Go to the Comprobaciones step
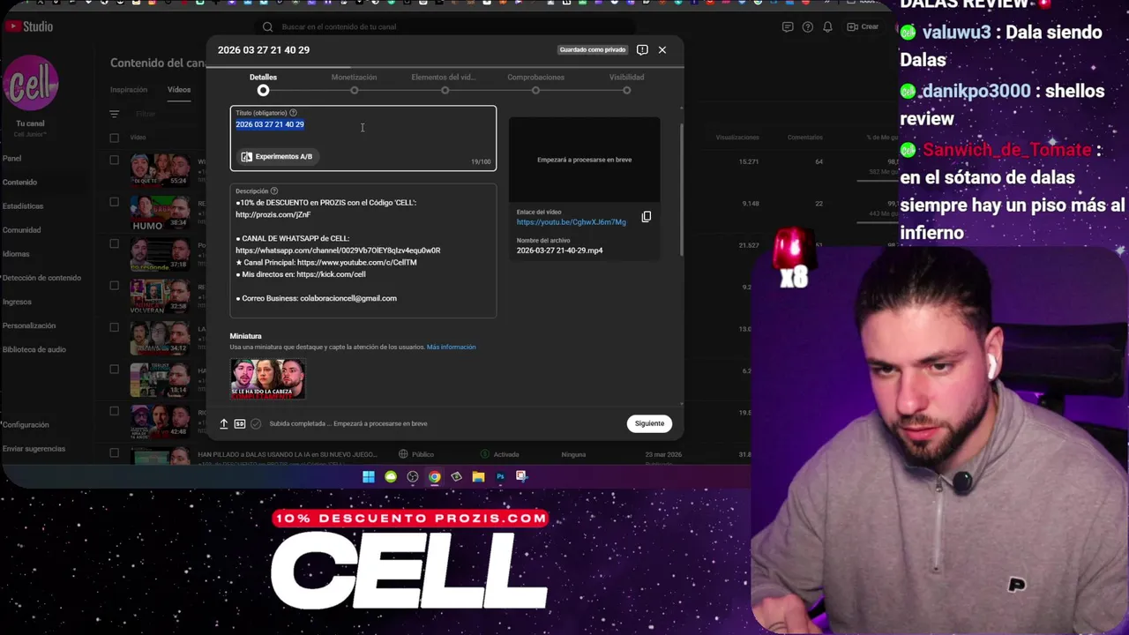Viewport: 1129px width, 635px height. click(535, 83)
